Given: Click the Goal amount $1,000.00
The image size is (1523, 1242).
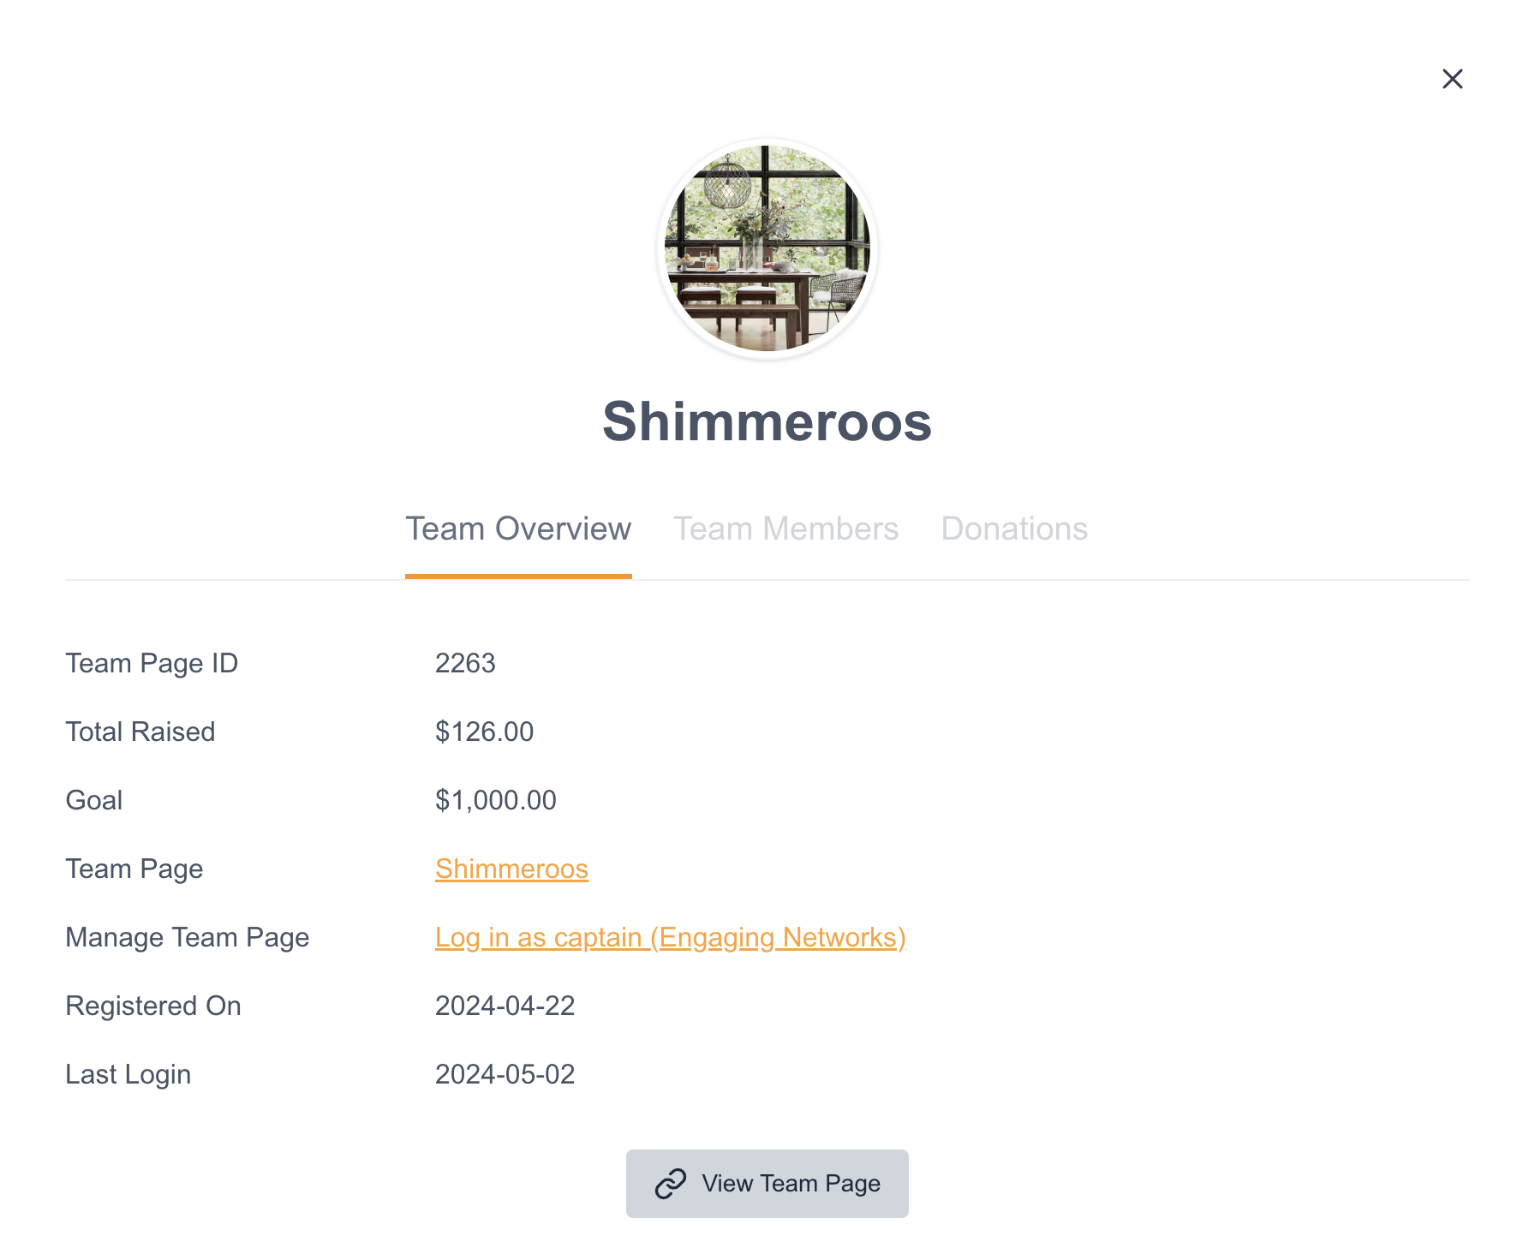Looking at the screenshot, I should click(495, 800).
